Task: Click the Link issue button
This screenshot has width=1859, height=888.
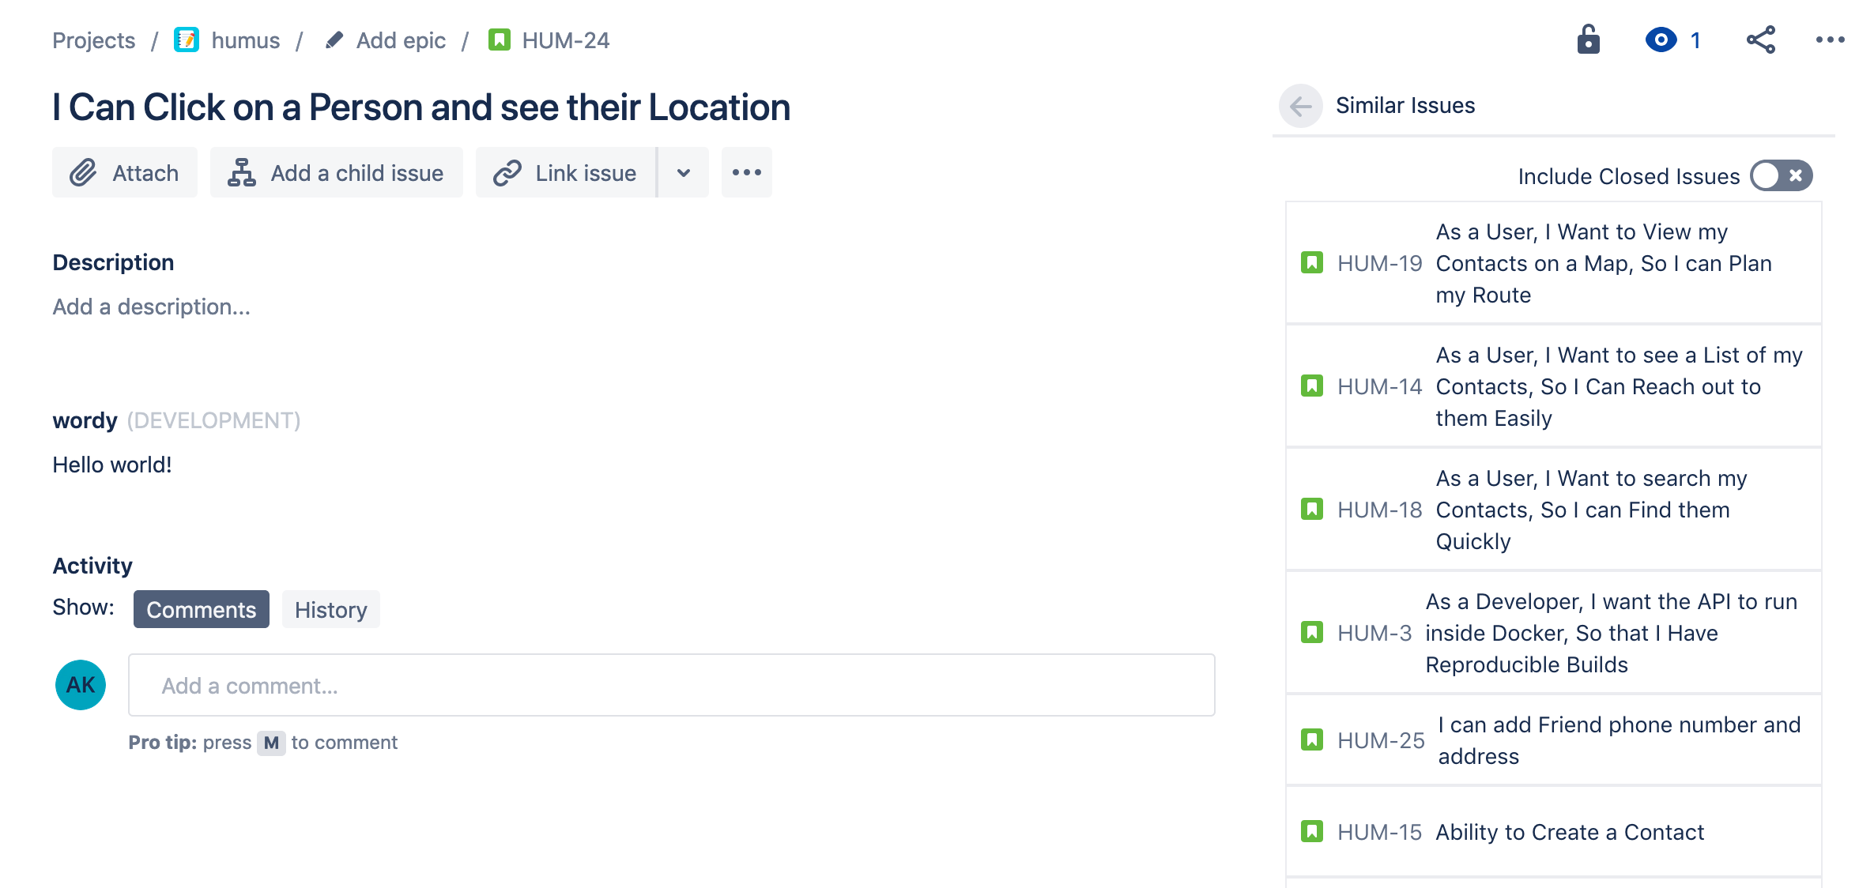Action: point(566,172)
